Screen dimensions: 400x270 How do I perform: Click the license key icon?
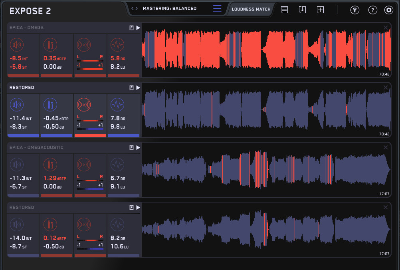tap(355, 10)
